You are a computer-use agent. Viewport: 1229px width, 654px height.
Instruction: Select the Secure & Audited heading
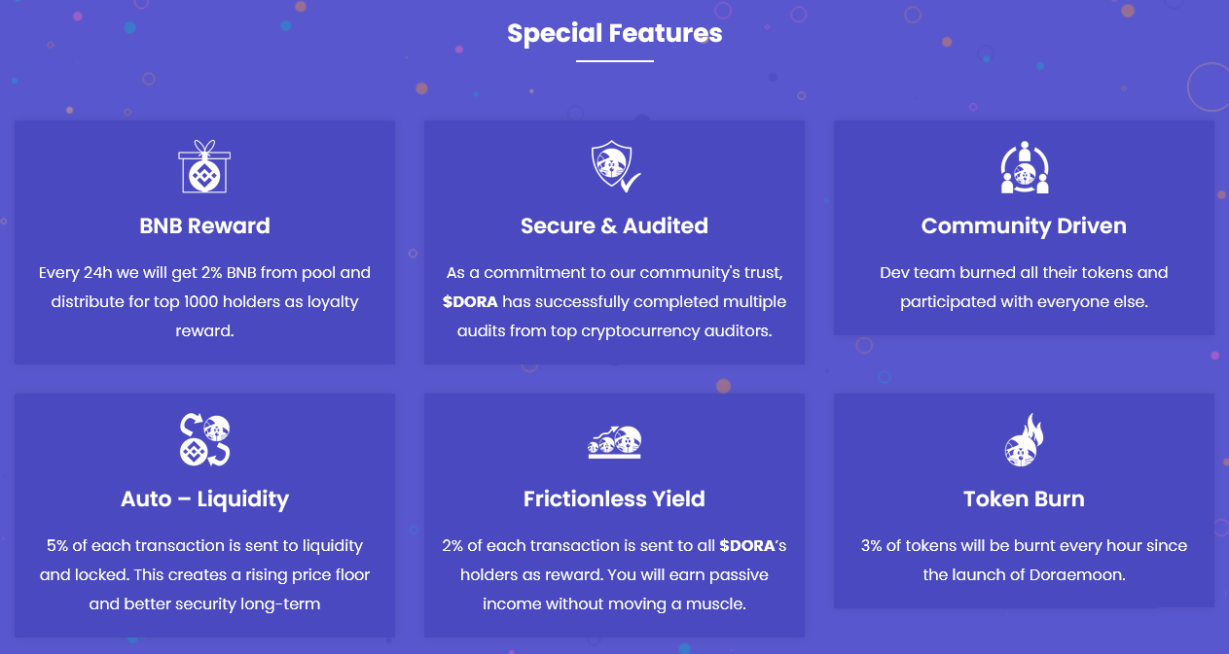click(615, 225)
